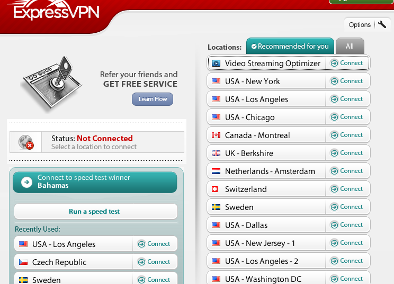Select USA - Dallas location name

pos(246,225)
